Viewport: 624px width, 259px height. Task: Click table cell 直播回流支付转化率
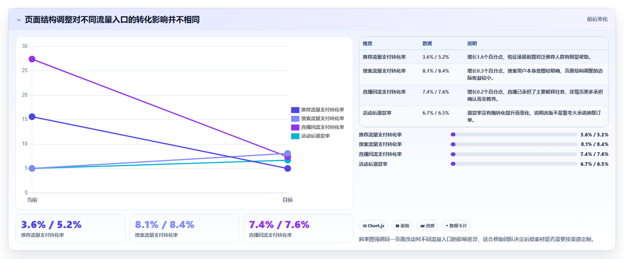pyautogui.click(x=384, y=92)
